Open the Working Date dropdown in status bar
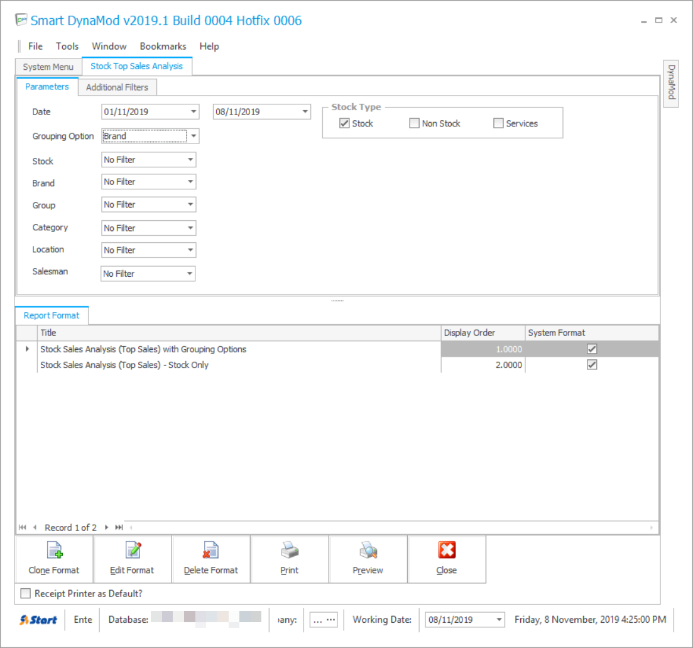This screenshot has width=693, height=648. pos(499,620)
